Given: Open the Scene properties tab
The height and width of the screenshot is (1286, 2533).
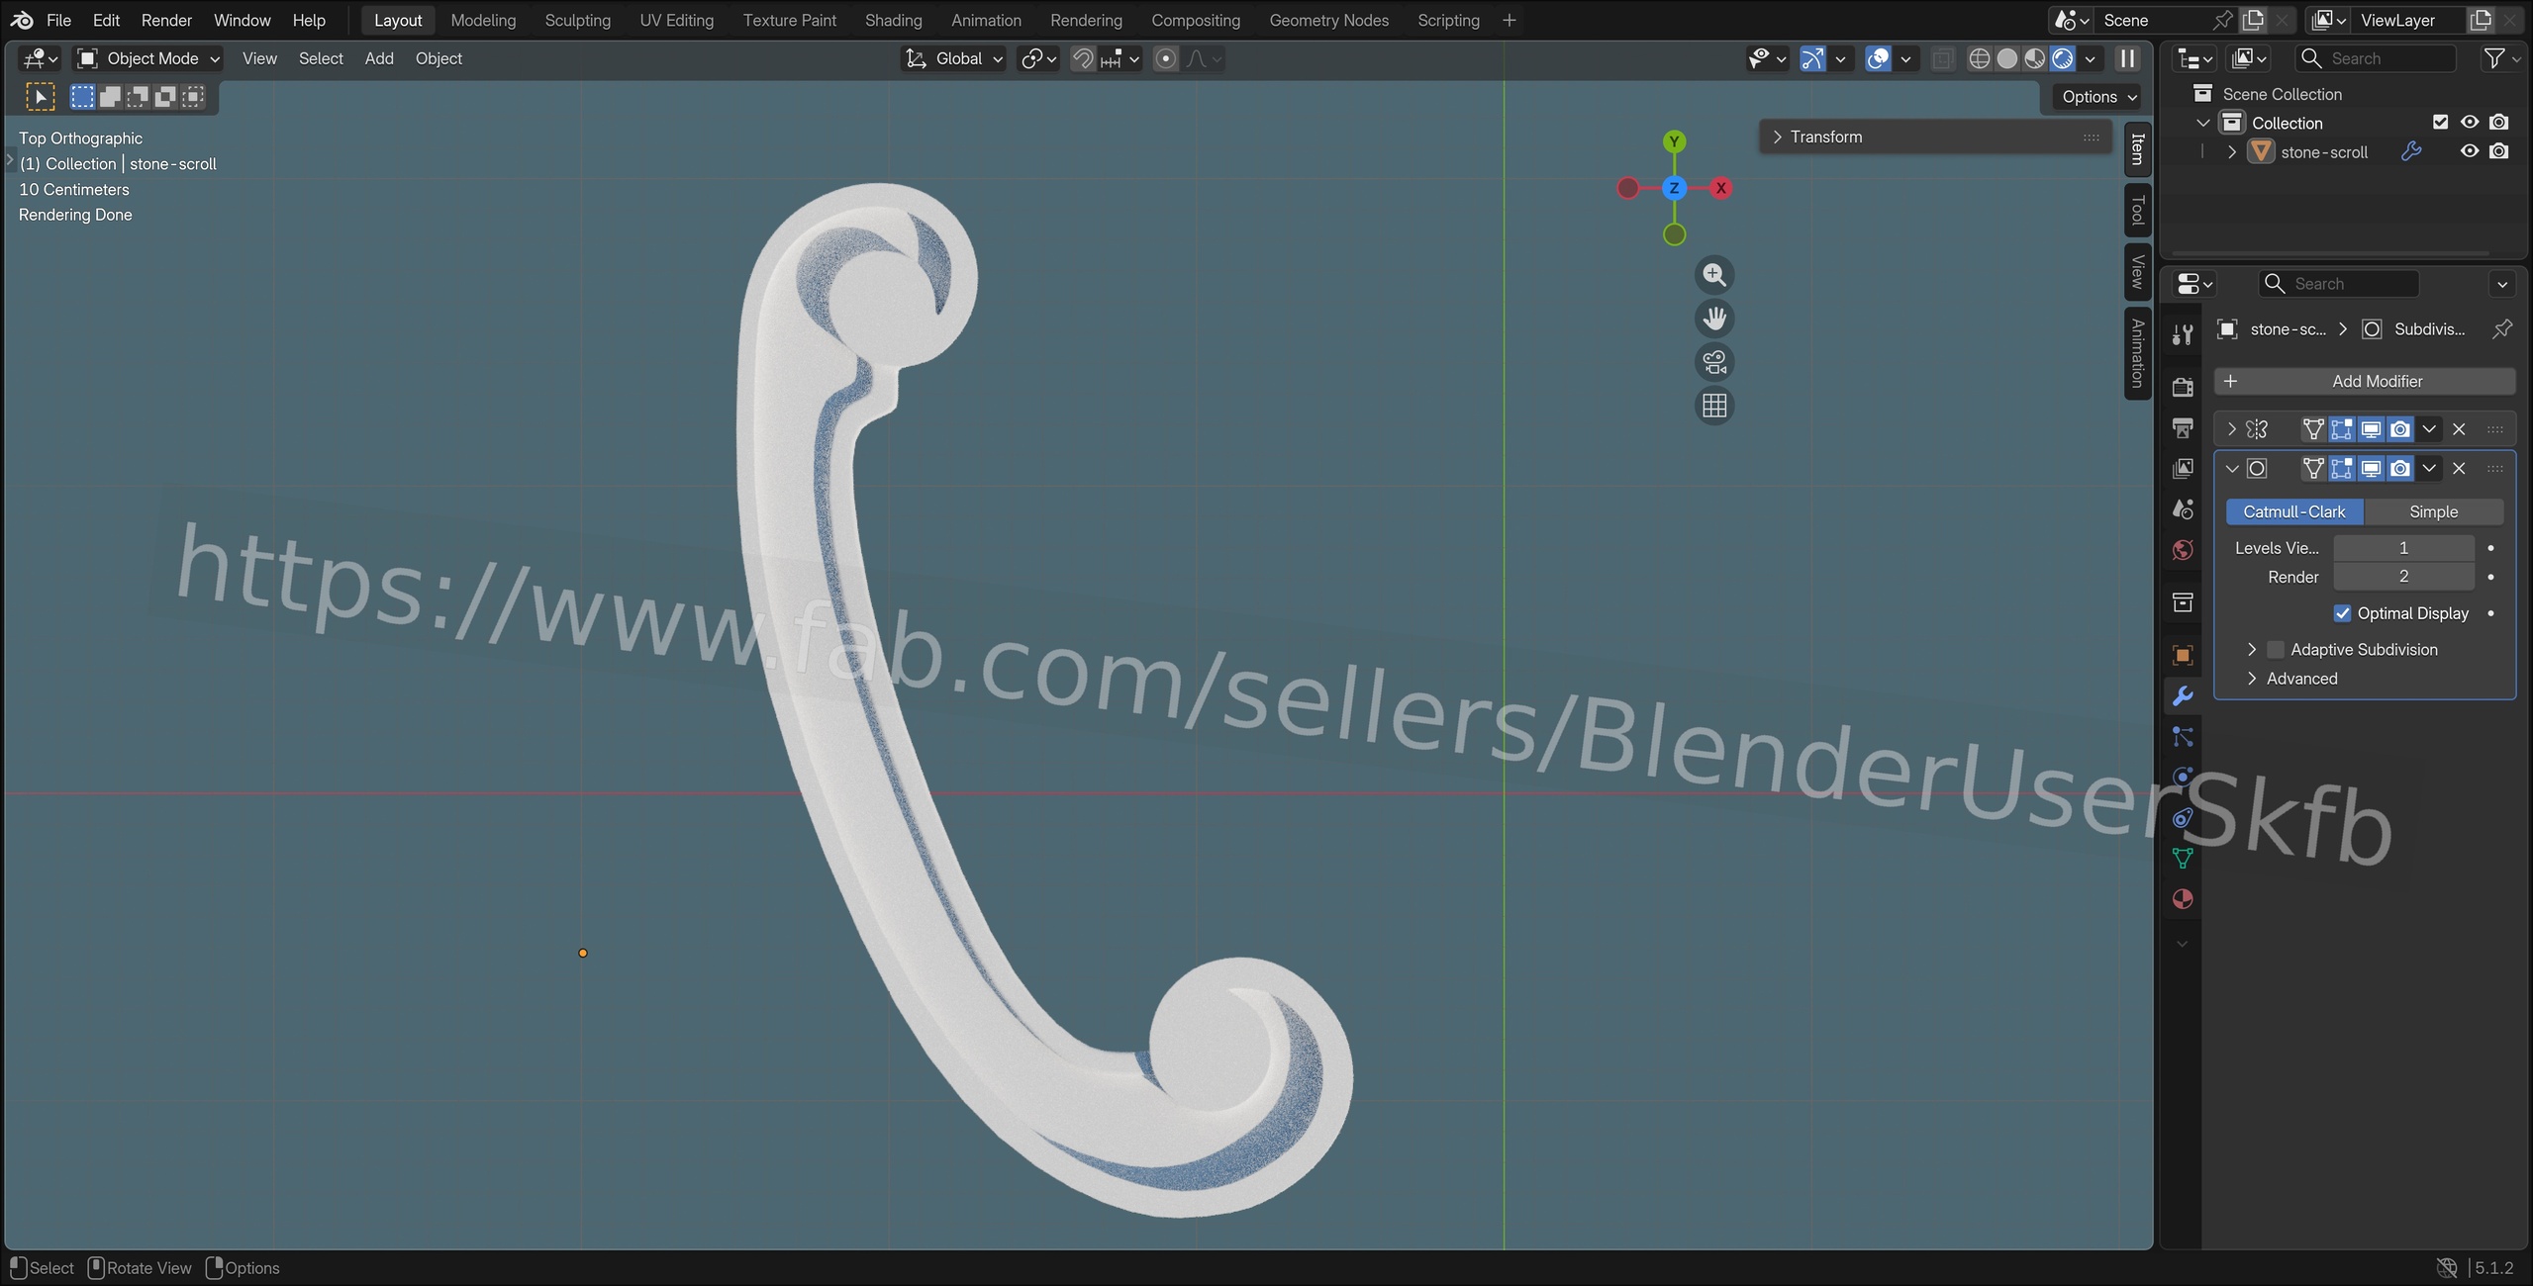Looking at the screenshot, I should pyautogui.click(x=2183, y=508).
